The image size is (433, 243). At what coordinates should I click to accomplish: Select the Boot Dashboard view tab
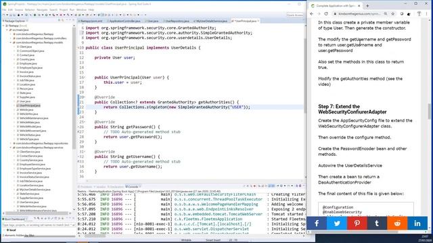[x=15, y=219]
